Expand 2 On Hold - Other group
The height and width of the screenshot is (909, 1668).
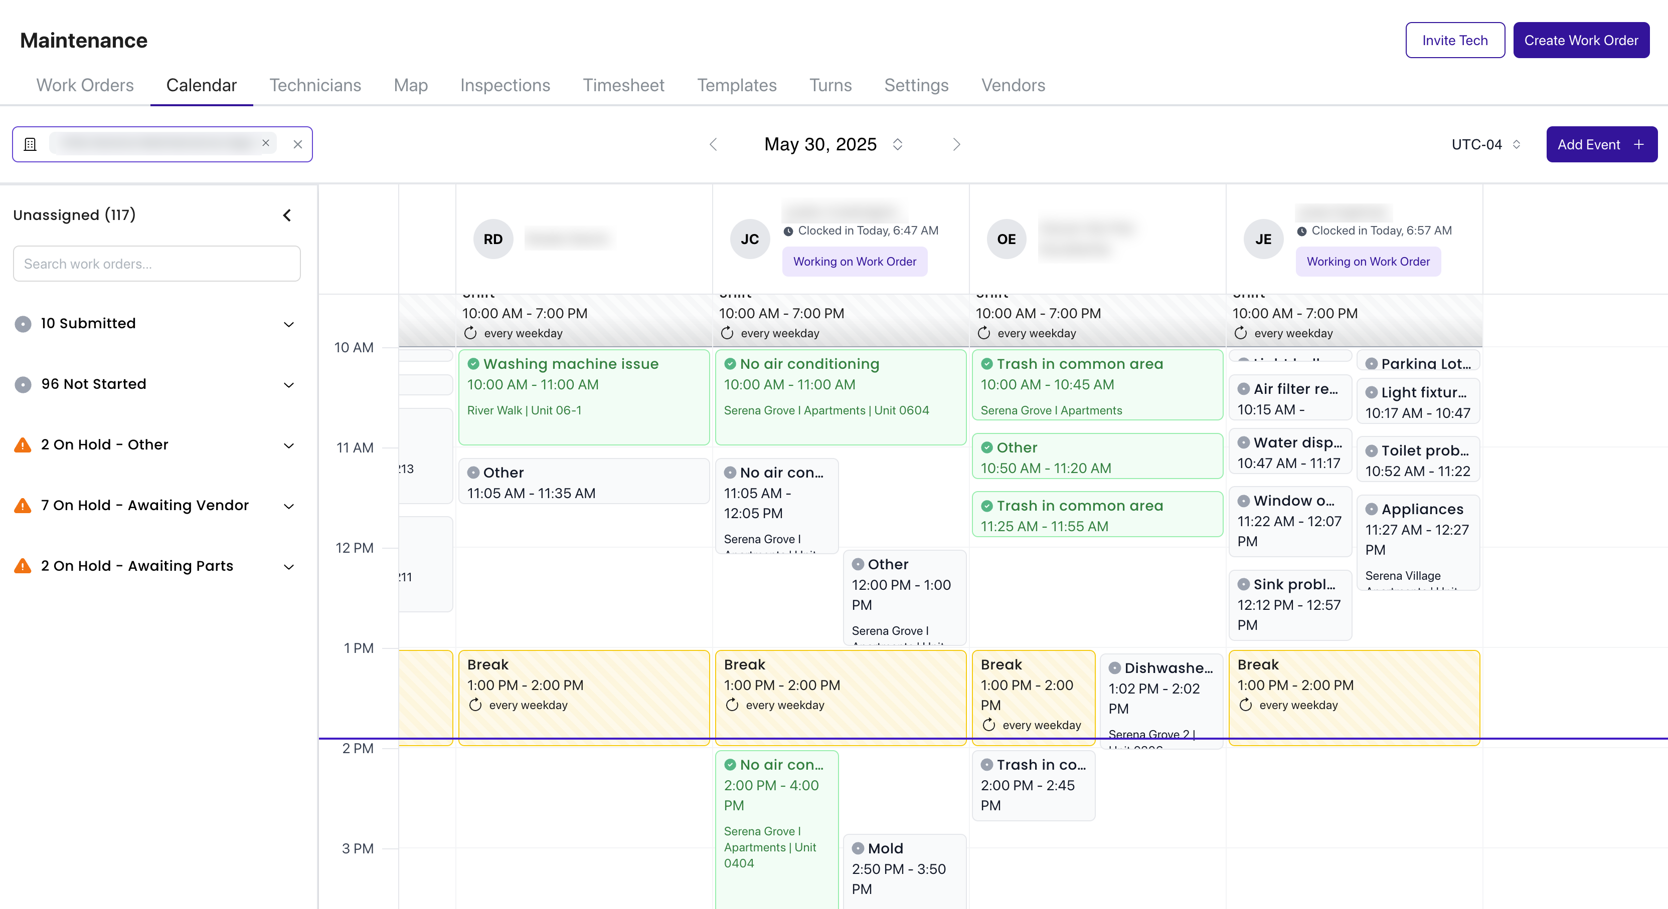289,445
